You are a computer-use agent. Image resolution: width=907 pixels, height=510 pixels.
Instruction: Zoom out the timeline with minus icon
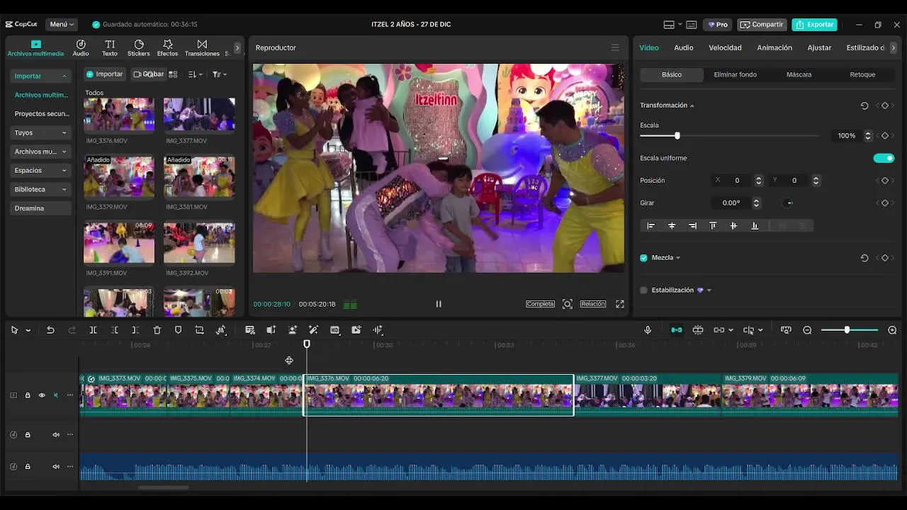[x=807, y=330]
